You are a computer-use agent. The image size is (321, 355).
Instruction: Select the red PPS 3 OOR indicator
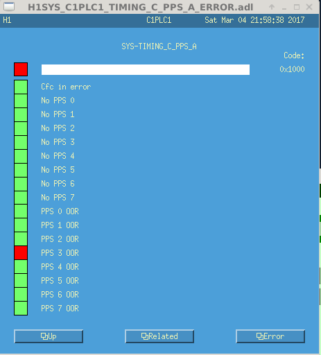click(x=21, y=253)
